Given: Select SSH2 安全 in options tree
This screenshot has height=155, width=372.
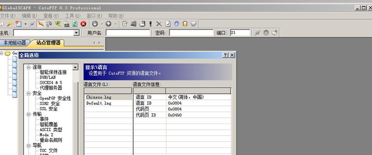Looking at the screenshot, I should [50, 103].
